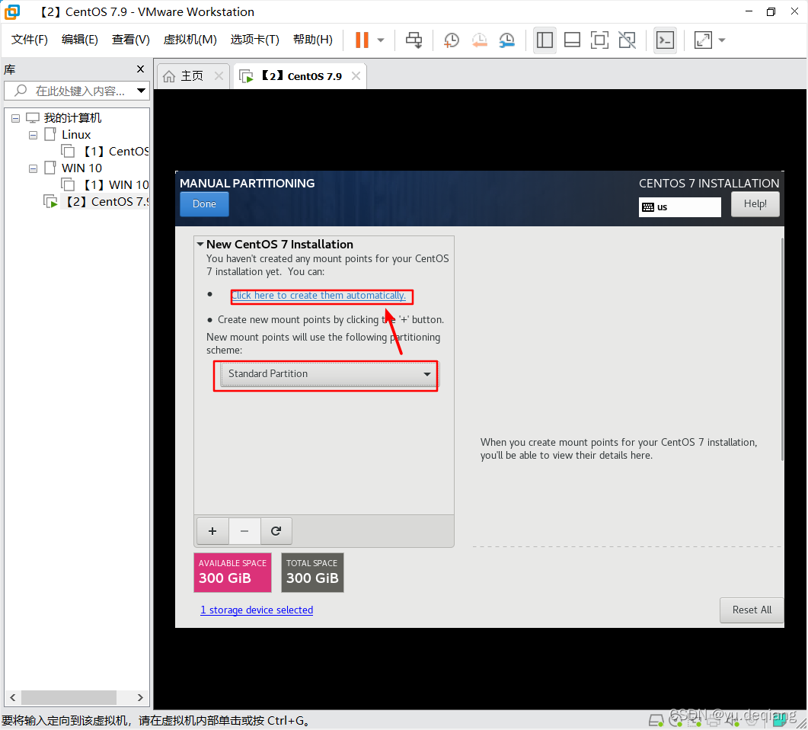Screen dimensions: 808x730
Task: Open the 文件(F) menu
Action: click(30, 40)
